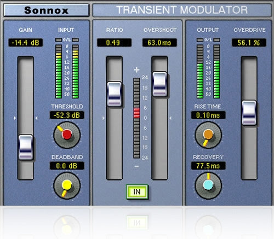The height and width of the screenshot is (239, 274).
Task: Click the RATIO label
Action: pos(115,30)
